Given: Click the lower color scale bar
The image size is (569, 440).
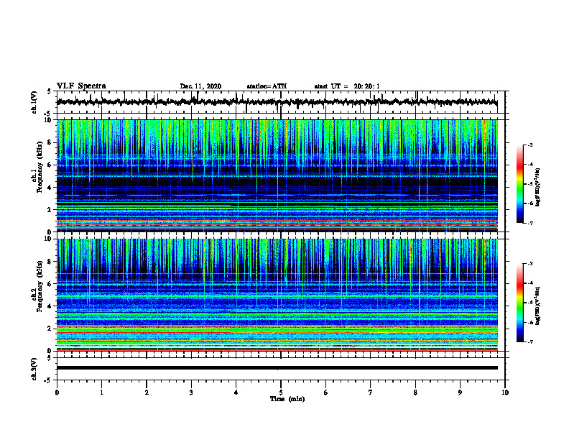Looking at the screenshot, I should point(519,303).
